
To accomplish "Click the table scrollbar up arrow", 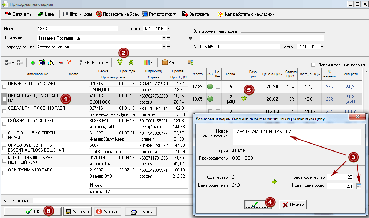I will pyautogui.click(x=366, y=72).
